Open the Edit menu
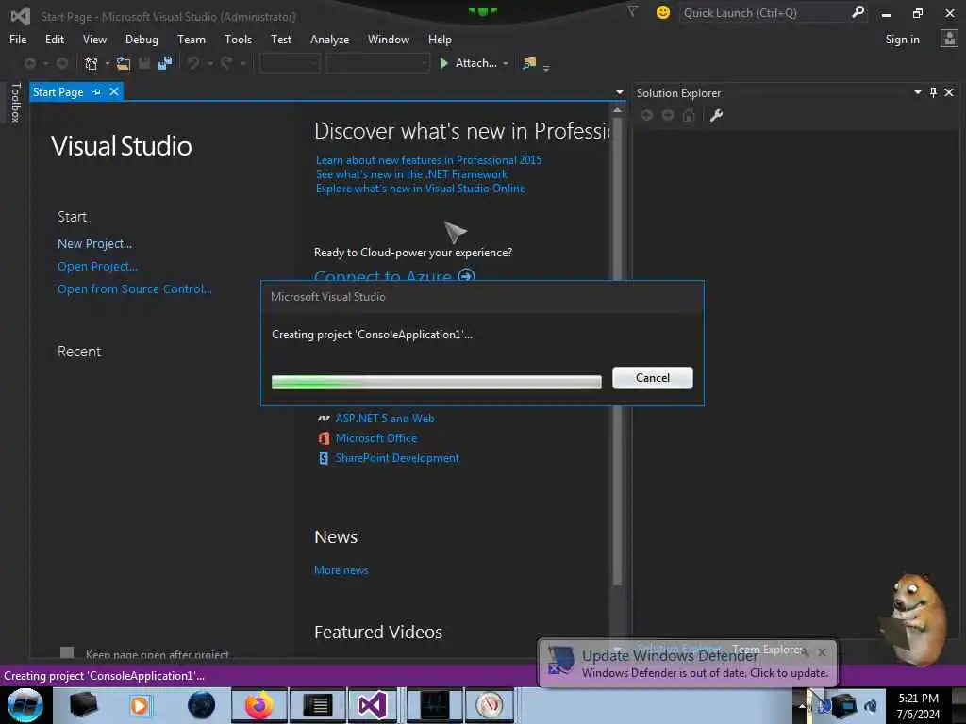The image size is (966, 724). (54, 39)
